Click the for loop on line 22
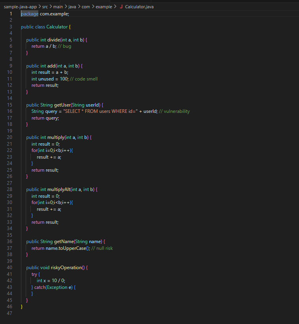 point(52,150)
